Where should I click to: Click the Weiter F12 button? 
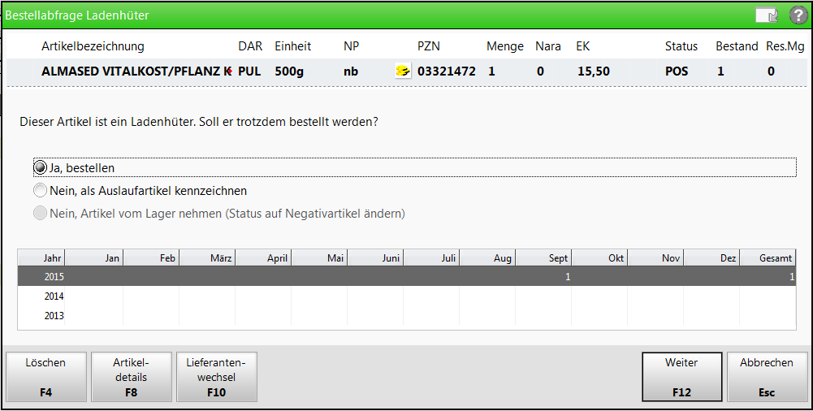click(x=681, y=377)
